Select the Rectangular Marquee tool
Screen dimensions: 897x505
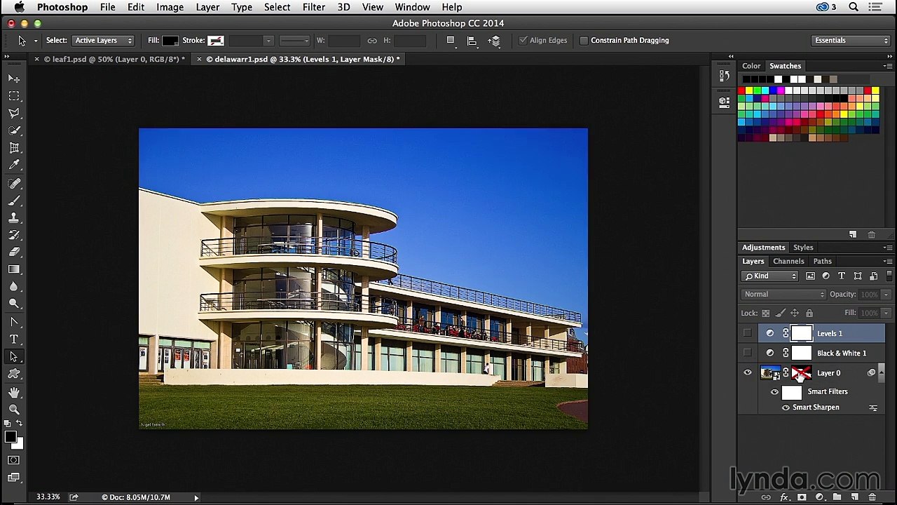[14, 96]
